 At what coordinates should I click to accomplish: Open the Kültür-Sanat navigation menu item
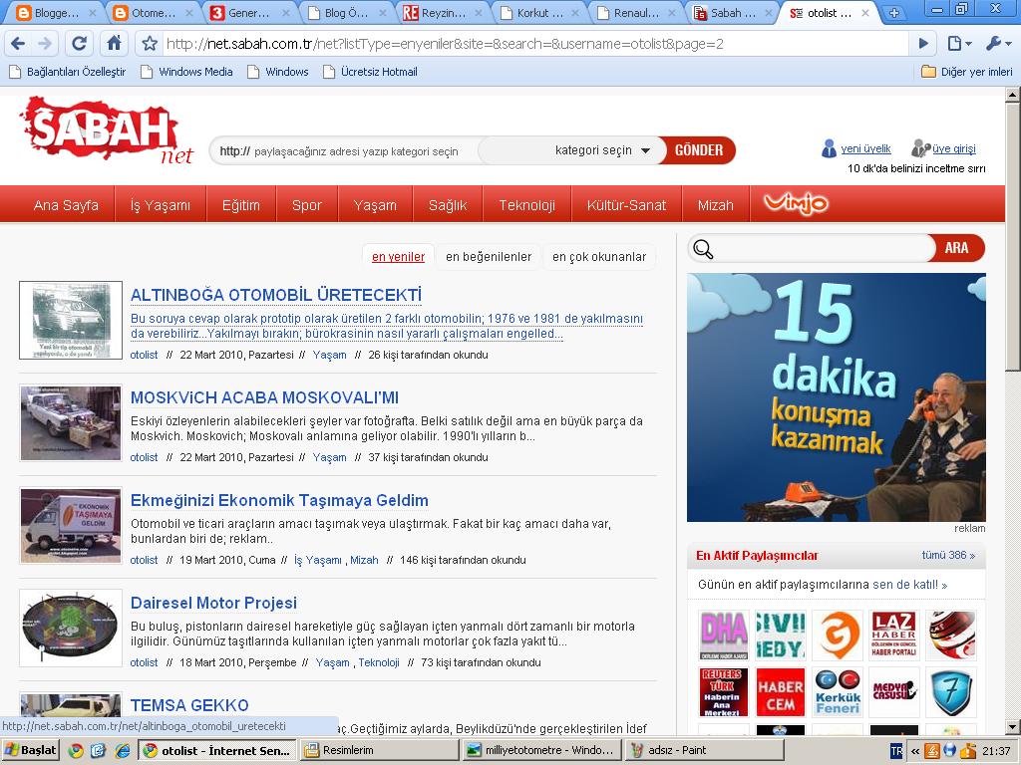coord(626,205)
